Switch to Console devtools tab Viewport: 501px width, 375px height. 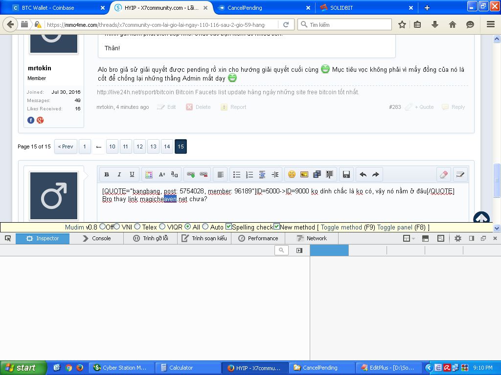96,238
